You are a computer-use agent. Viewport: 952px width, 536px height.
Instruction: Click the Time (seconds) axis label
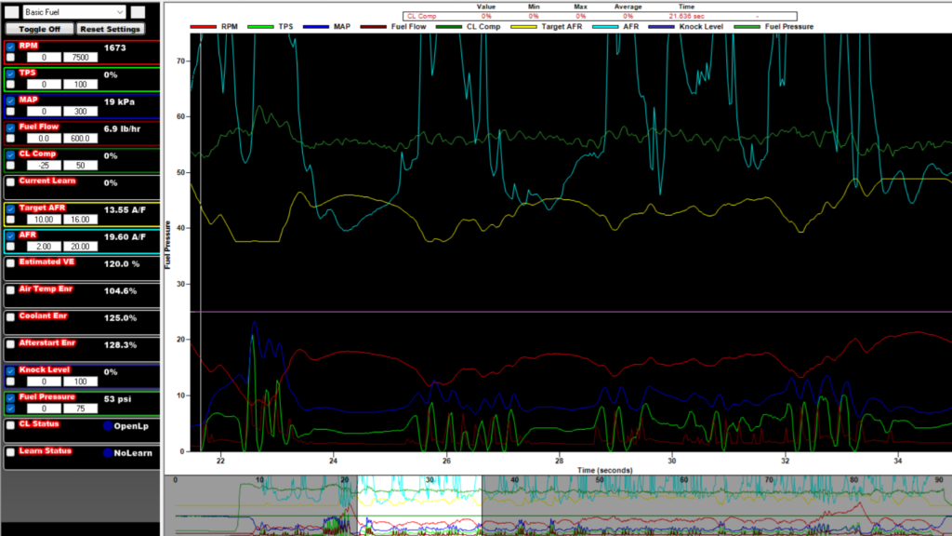coord(604,470)
